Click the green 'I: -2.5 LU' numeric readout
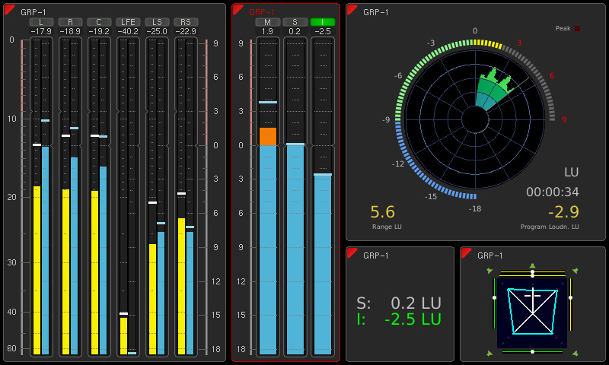Viewport: 609px width, 365px height. (399, 319)
